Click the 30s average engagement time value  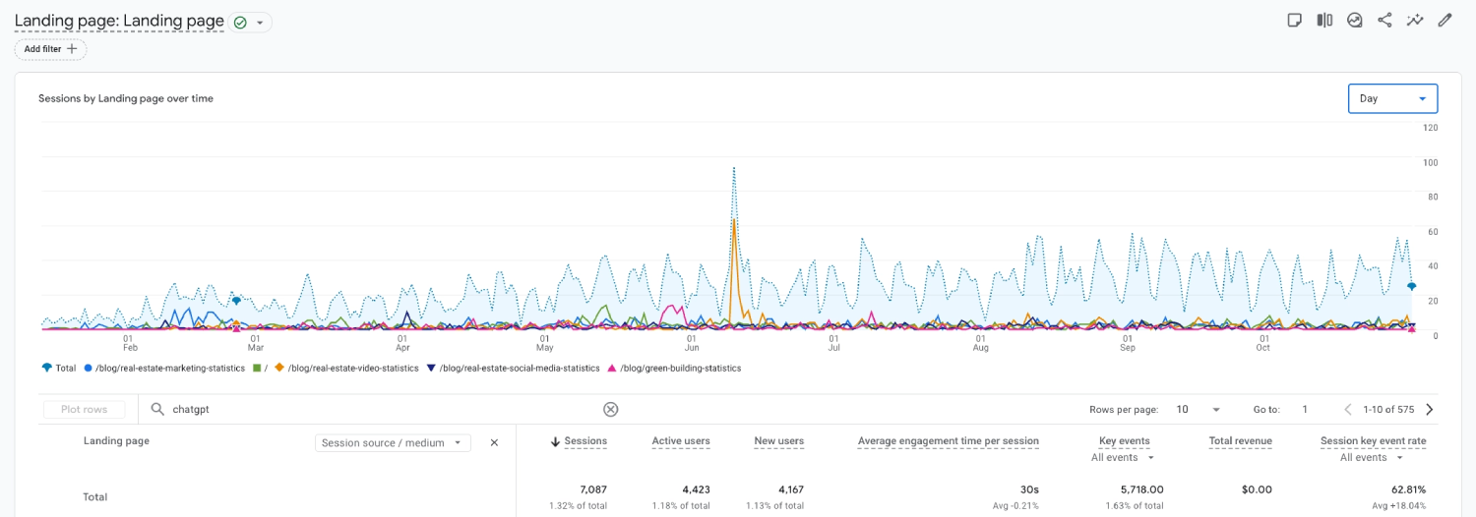1030,488
